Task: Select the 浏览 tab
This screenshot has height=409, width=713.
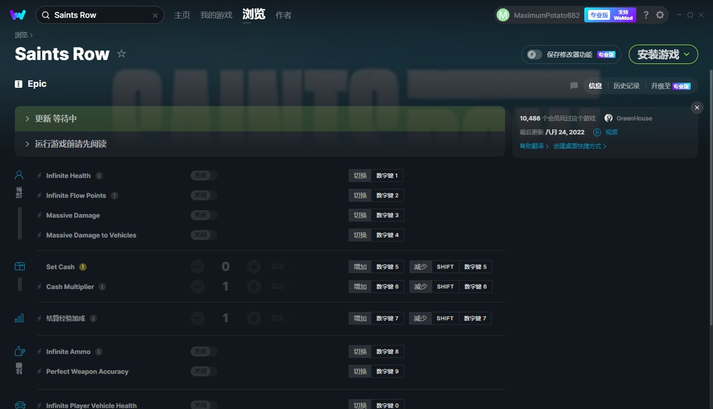Action: click(x=254, y=14)
